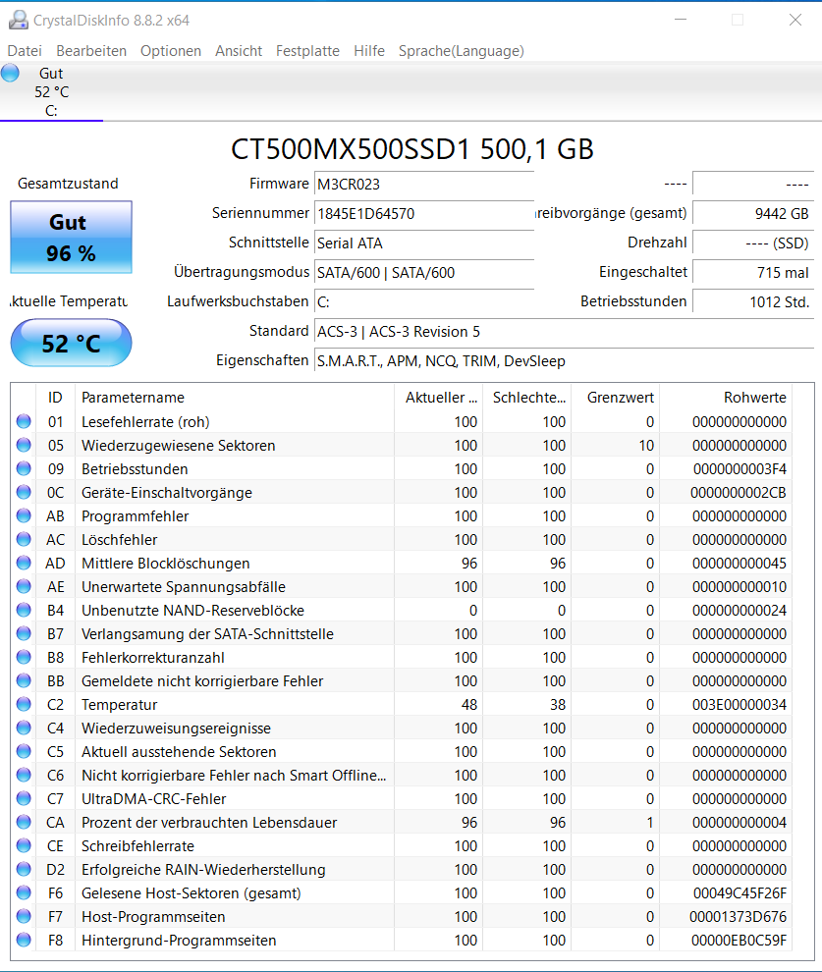This screenshot has width=822, height=972.
Task: Click status icon for Erfolgreiche RAIN-Wiederherstellung row
Action: (x=24, y=869)
